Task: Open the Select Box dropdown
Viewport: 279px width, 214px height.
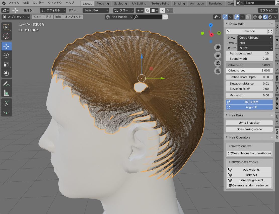Action: (96, 10)
